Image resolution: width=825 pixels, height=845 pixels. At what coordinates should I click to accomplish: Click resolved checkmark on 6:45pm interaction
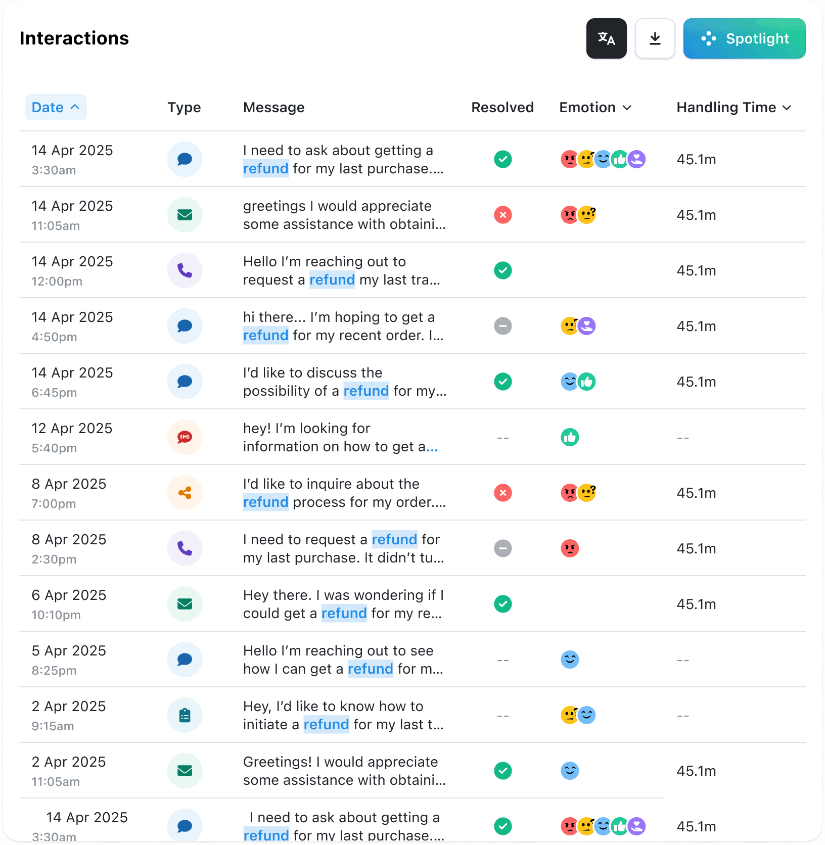[x=503, y=382]
